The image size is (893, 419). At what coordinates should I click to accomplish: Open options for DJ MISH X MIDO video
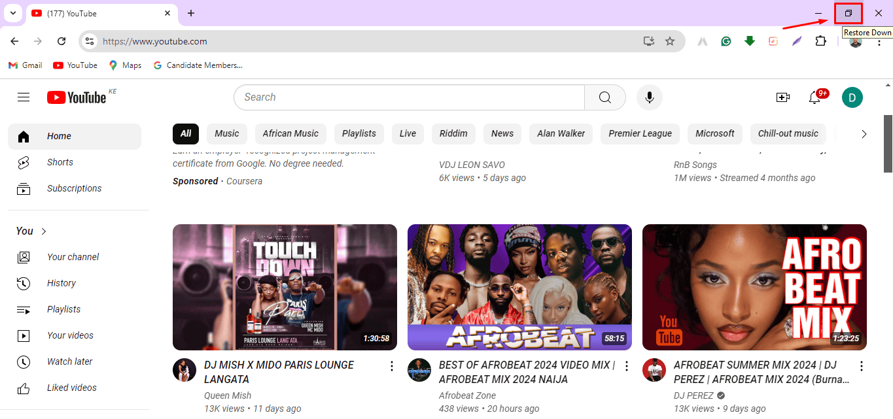(x=391, y=366)
